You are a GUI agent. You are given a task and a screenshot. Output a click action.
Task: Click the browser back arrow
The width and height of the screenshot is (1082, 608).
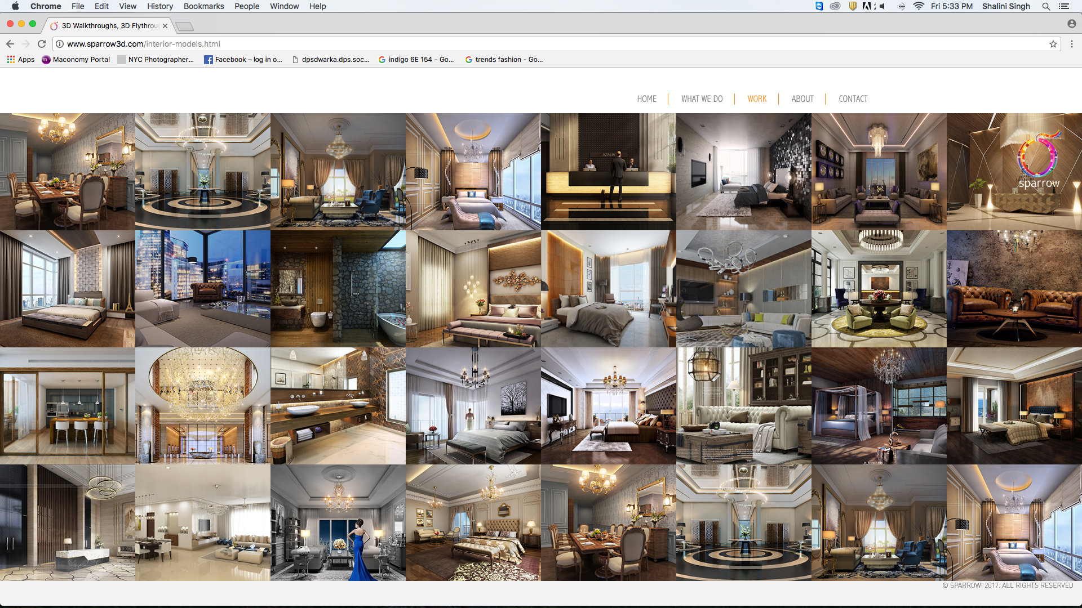(x=10, y=44)
